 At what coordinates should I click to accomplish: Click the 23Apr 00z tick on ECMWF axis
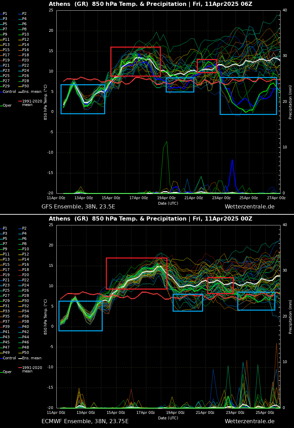[x=235, y=413]
